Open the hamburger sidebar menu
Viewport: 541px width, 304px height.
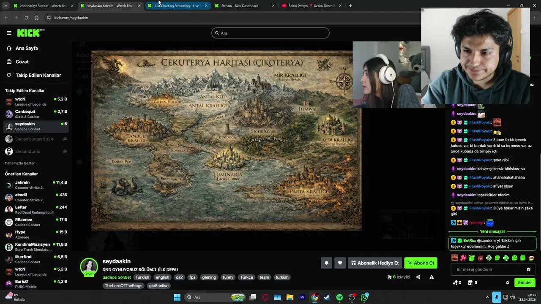(x=9, y=33)
